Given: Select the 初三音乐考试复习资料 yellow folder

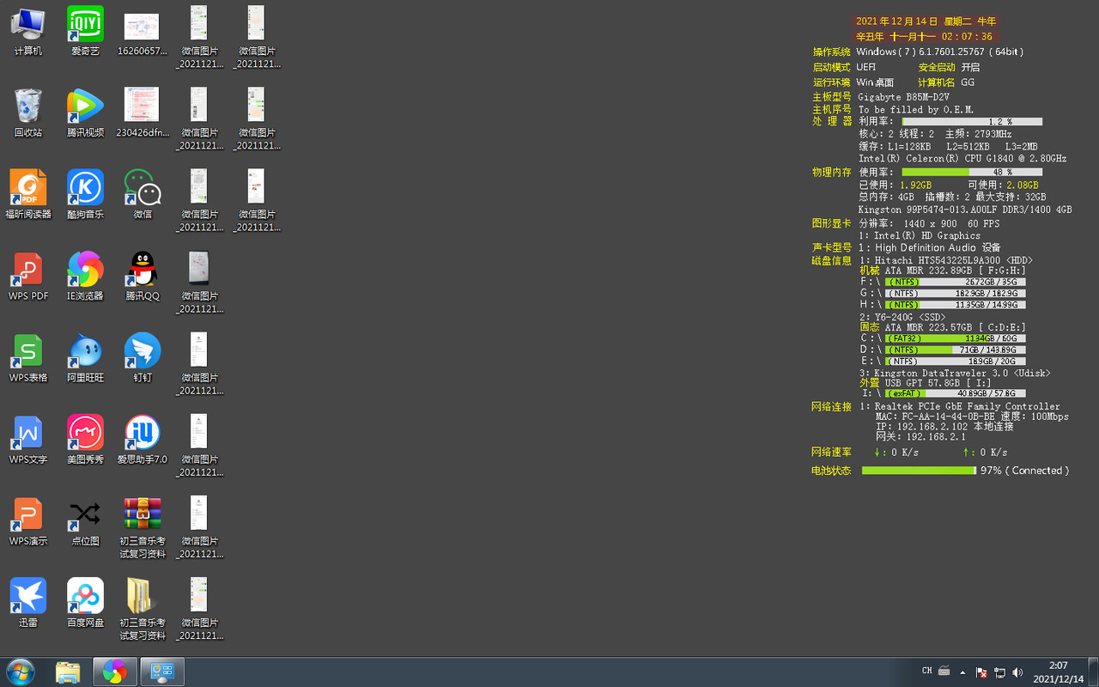Looking at the screenshot, I should [x=143, y=609].
